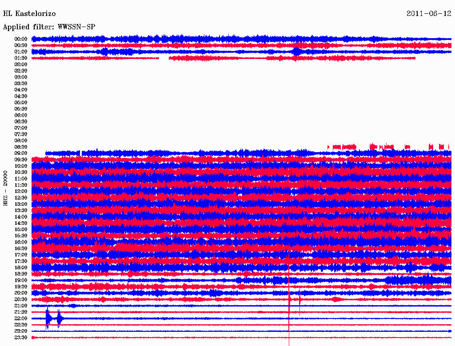Select the 03:30 time label
455x346 pixels.
pyautogui.click(x=21, y=83)
